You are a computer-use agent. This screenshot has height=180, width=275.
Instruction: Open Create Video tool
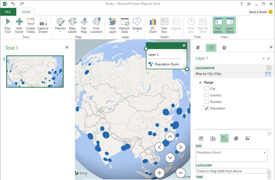pyautogui.click(x=30, y=26)
